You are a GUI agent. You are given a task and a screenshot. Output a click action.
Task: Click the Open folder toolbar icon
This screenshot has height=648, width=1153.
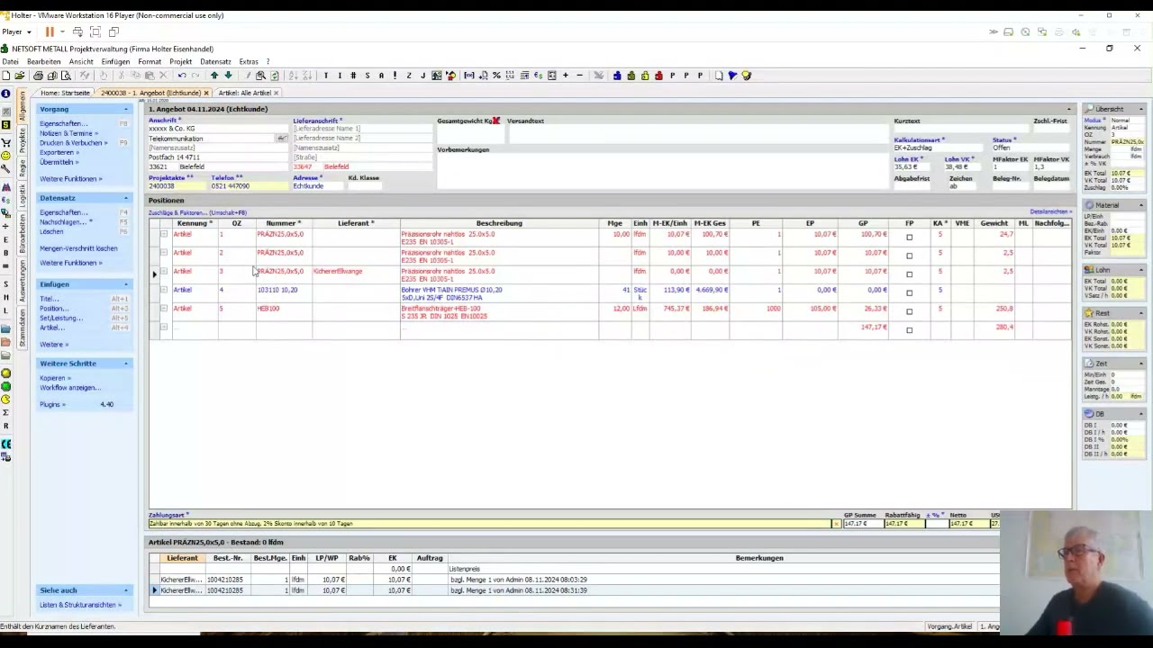click(20, 76)
